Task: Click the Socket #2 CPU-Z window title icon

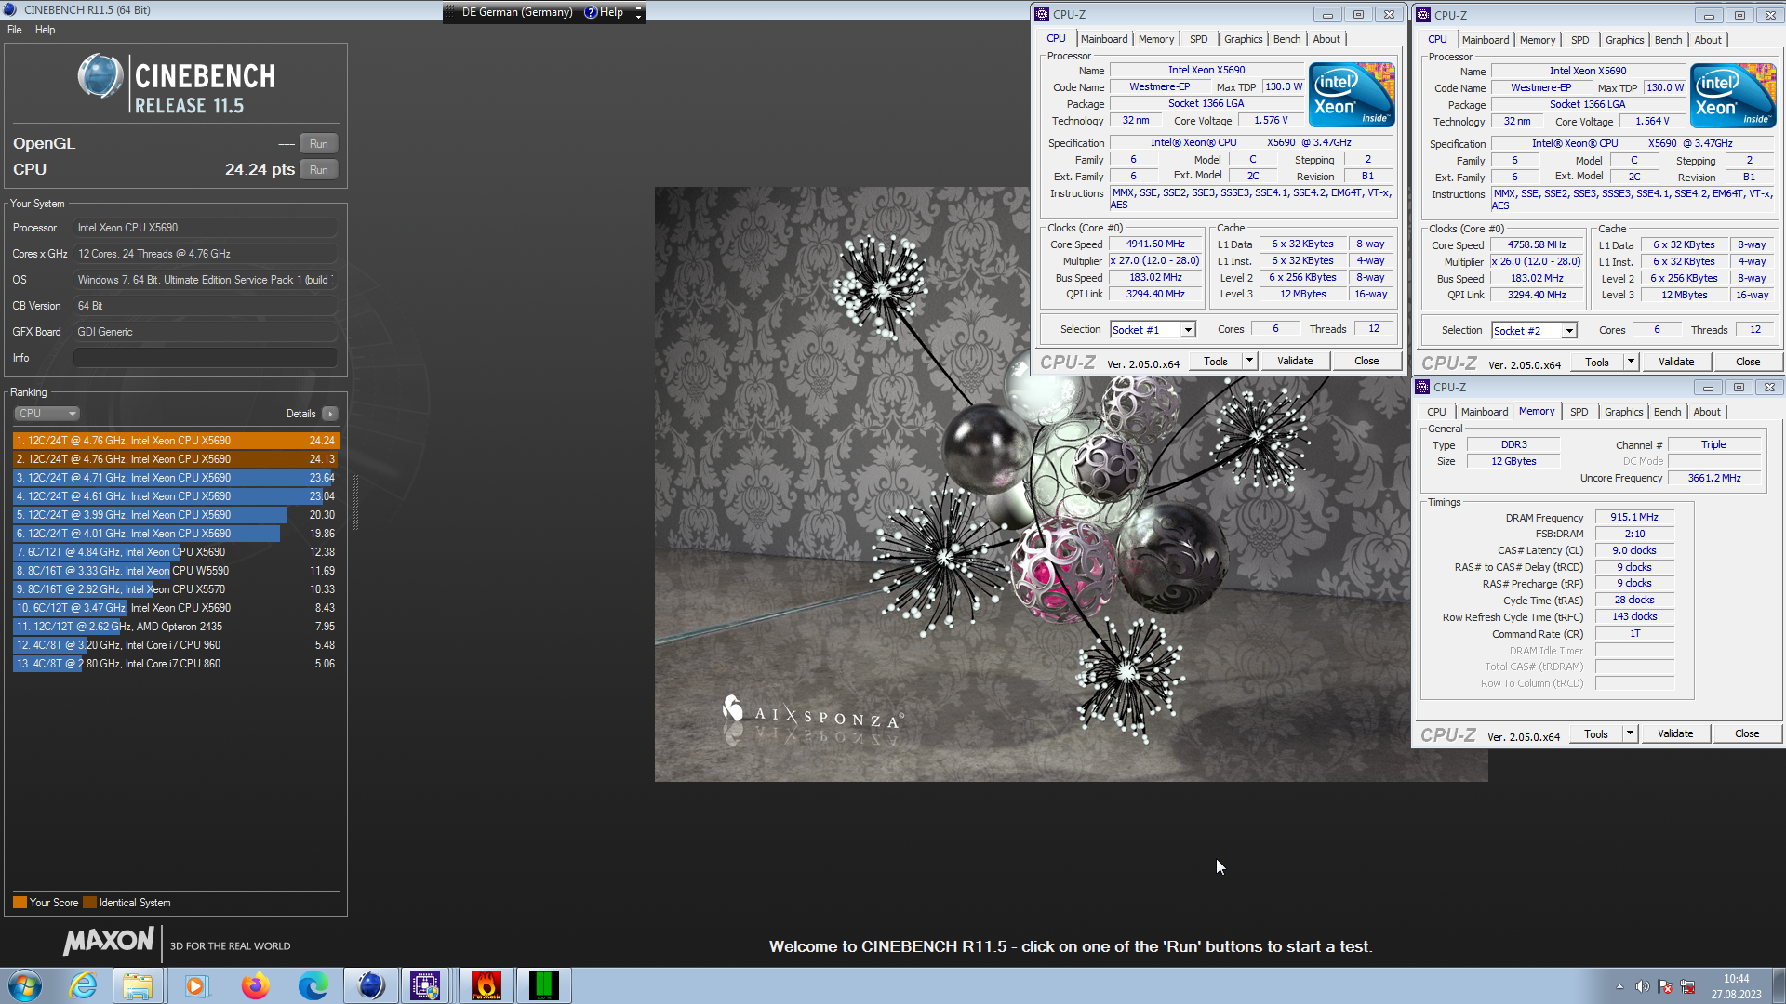Action: click(x=1423, y=15)
